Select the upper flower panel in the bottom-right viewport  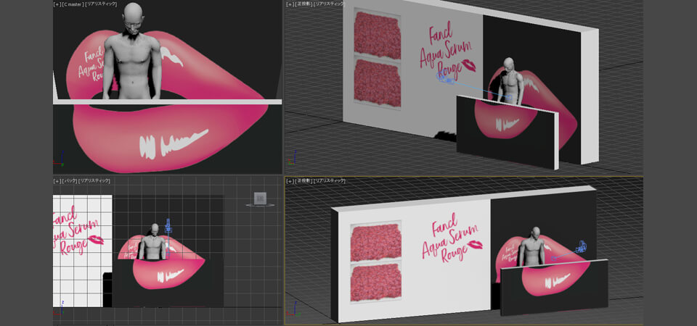click(x=376, y=242)
